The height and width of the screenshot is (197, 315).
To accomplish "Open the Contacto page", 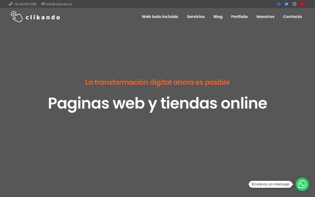I will (x=292, y=17).
